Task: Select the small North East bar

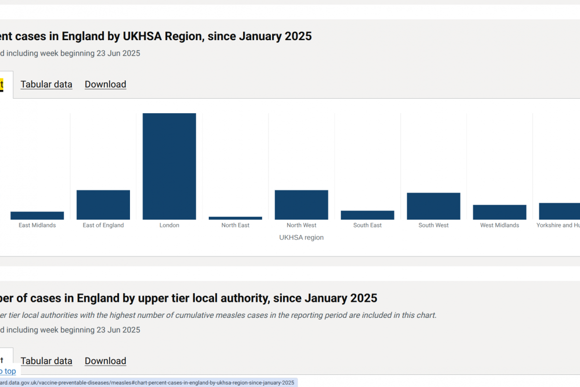Action: pyautogui.click(x=235, y=218)
